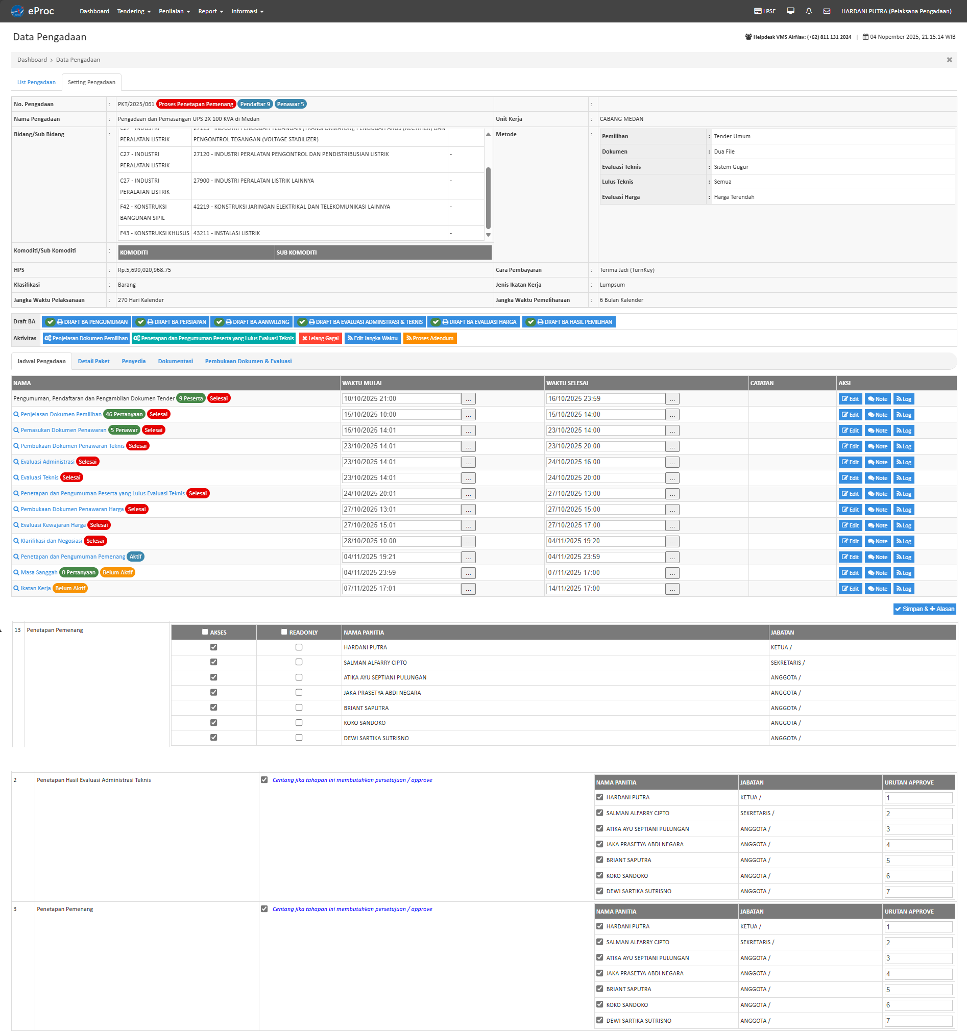Screen dimensions: 967x1036
Task: Click the Waktu Mulai field for Ikatan Kerja
Action: pyautogui.click(x=401, y=589)
